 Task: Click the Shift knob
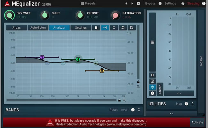(x=45, y=15)
